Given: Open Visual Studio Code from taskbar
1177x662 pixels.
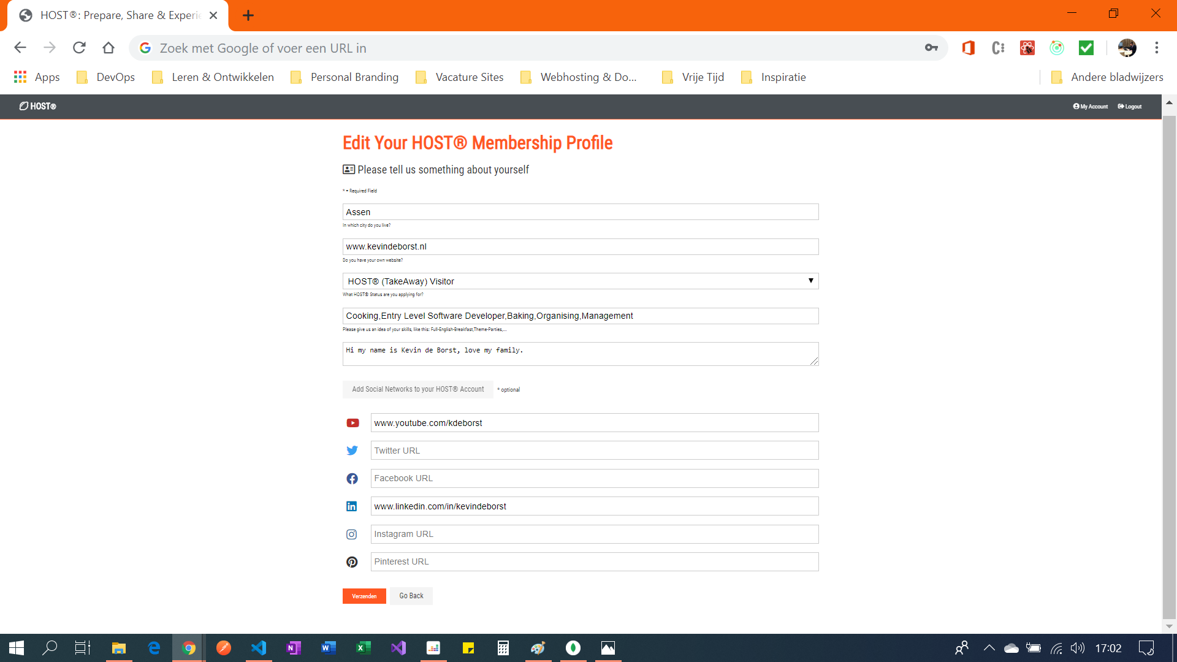Looking at the screenshot, I should click(259, 648).
